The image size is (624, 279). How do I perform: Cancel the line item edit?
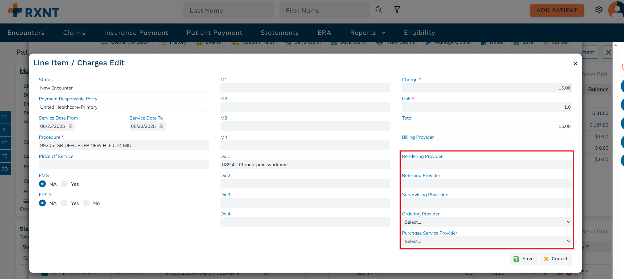click(x=556, y=259)
